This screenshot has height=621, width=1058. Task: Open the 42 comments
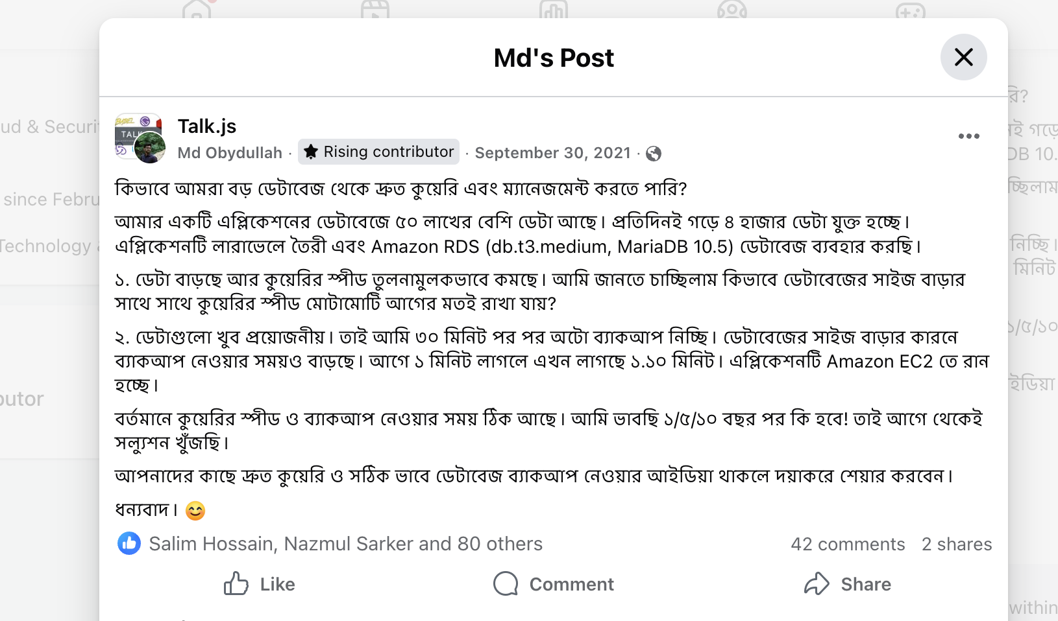pos(848,544)
